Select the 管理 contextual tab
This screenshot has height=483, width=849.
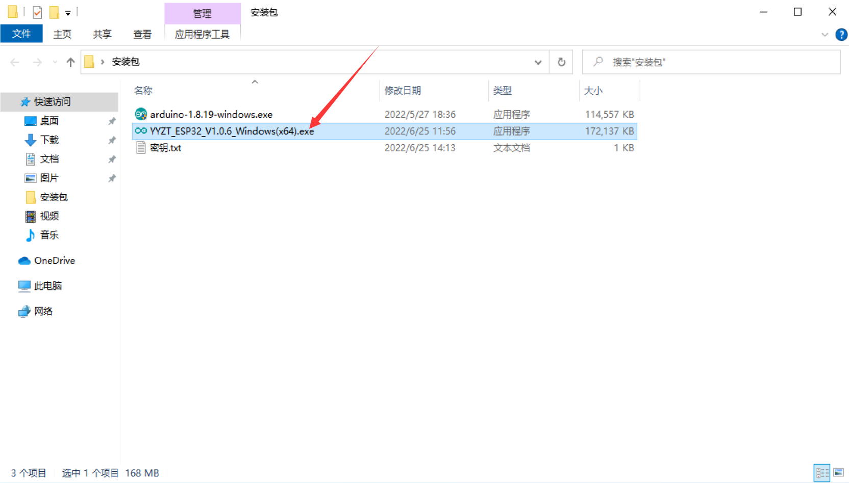[202, 13]
